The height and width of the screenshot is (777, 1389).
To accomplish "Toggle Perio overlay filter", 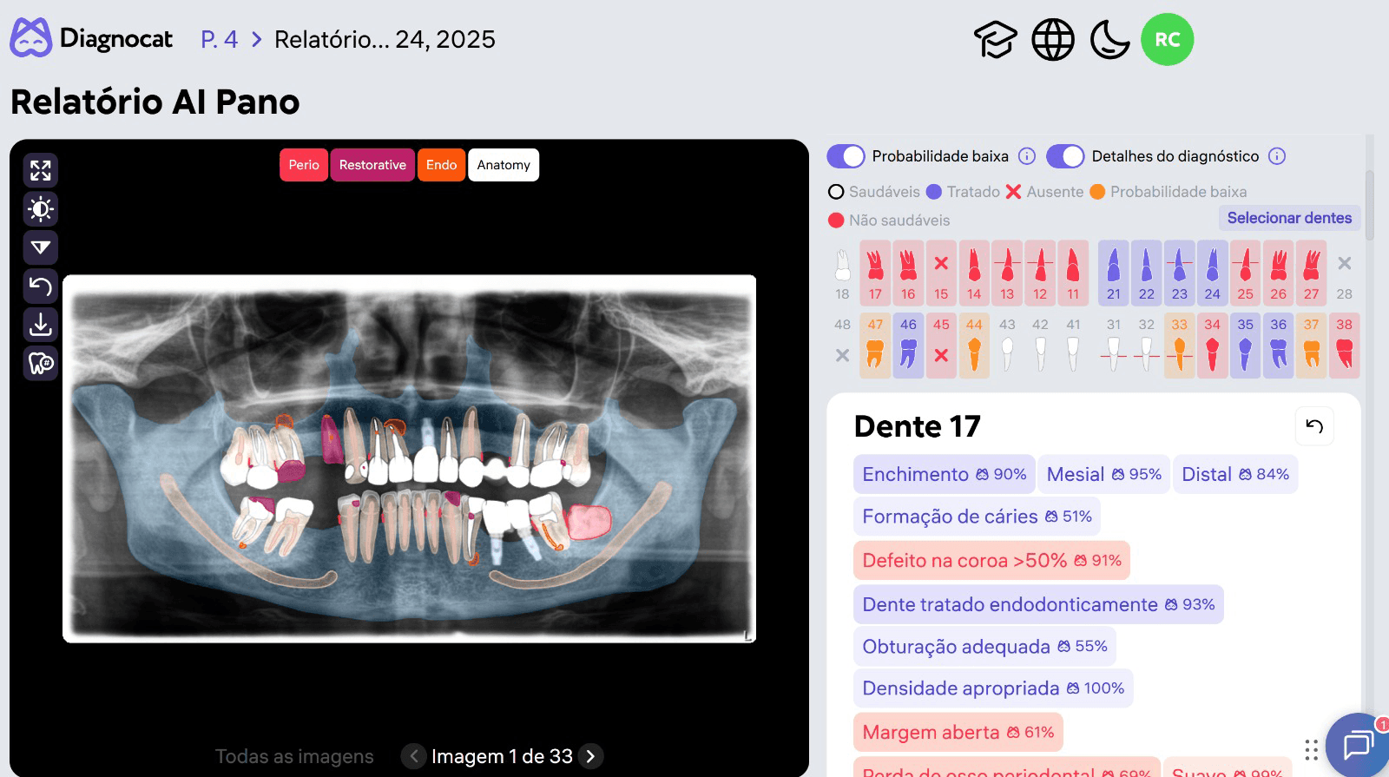I will (x=304, y=165).
